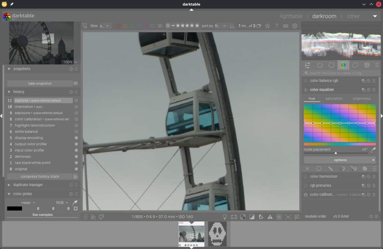Select the drawn mask pencil icon
The width and height of the screenshot is (383, 249).
pos(330,168)
